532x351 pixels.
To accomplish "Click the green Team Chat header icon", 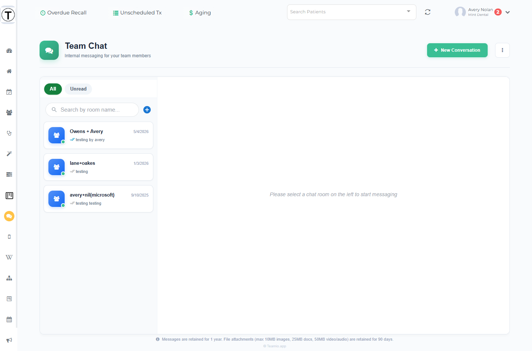I will pos(49,50).
